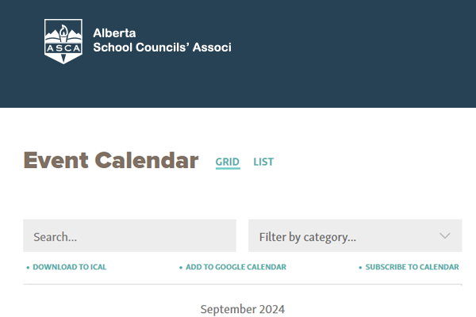Click the bullet beside Download to iCal
Screen dimensions: 476x317
[28, 268]
